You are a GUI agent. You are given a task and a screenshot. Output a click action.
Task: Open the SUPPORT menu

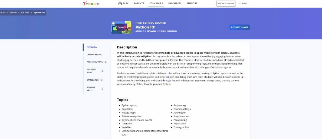(192, 4)
